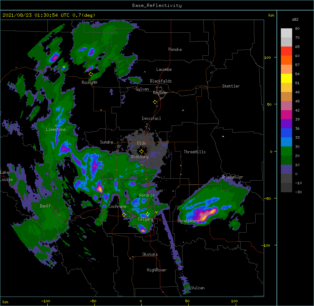
Task: Click the Cochrane label
Action: click(x=117, y=206)
